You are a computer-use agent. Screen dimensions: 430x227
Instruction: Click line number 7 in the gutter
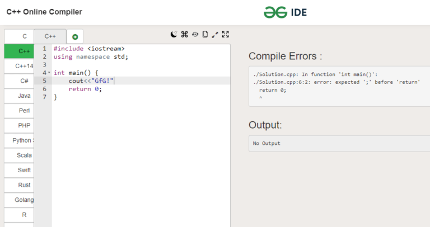[44, 97]
